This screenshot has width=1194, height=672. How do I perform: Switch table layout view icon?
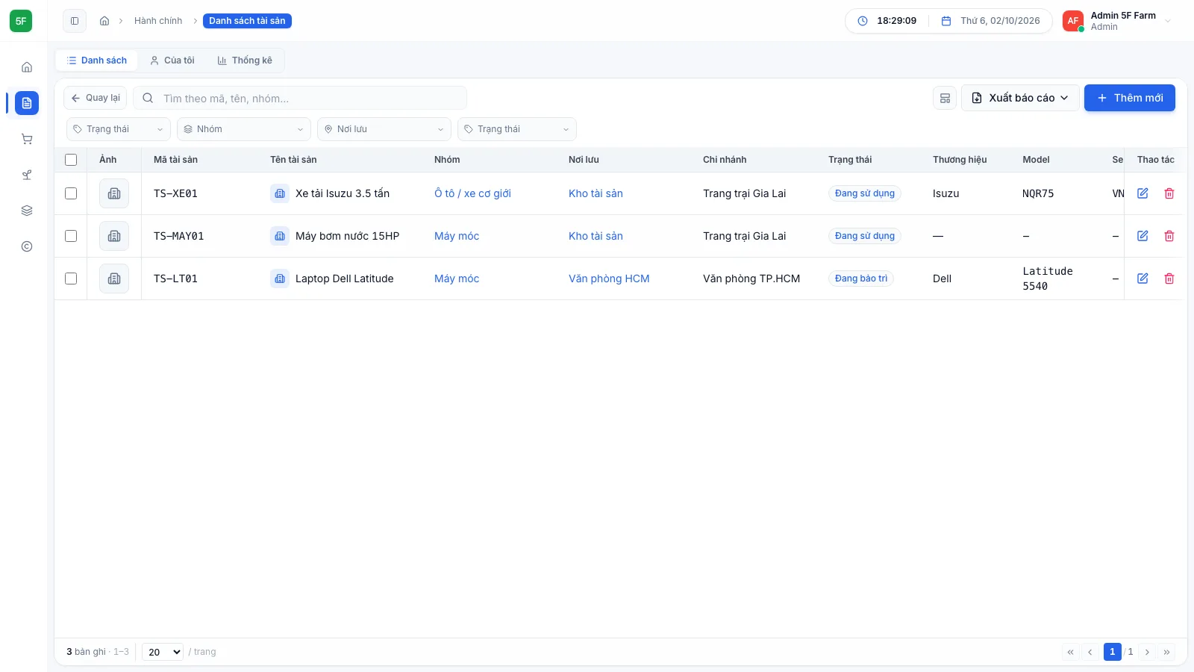[x=945, y=98]
